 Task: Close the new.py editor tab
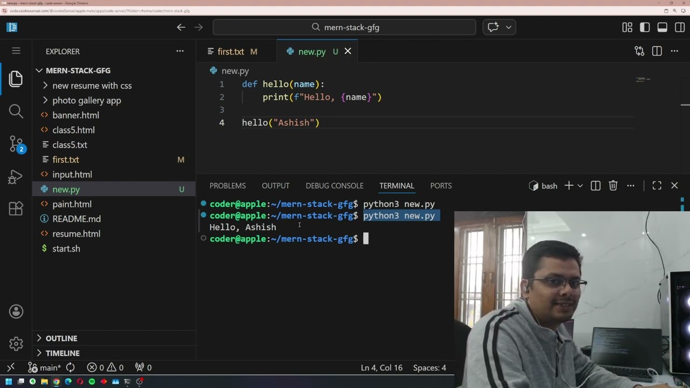(348, 51)
